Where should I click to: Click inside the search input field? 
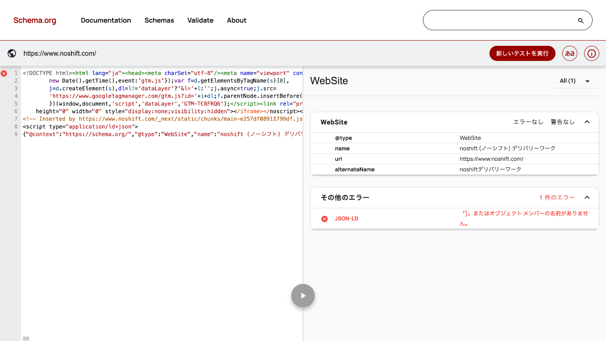click(x=498, y=20)
